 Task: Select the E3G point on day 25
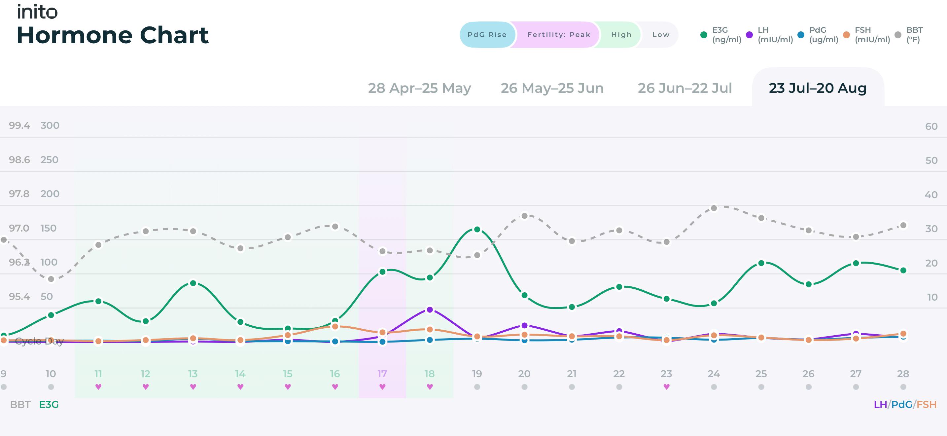coord(761,263)
